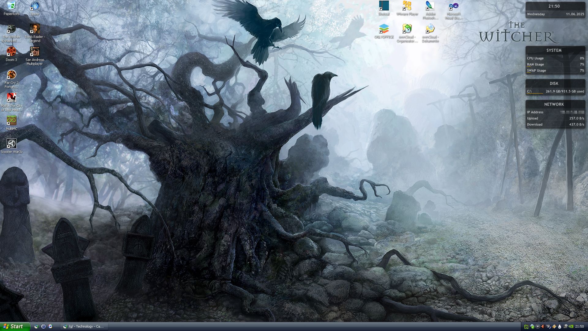
Task: Click the 21:50 time in the clock widget
Action: [554, 6]
